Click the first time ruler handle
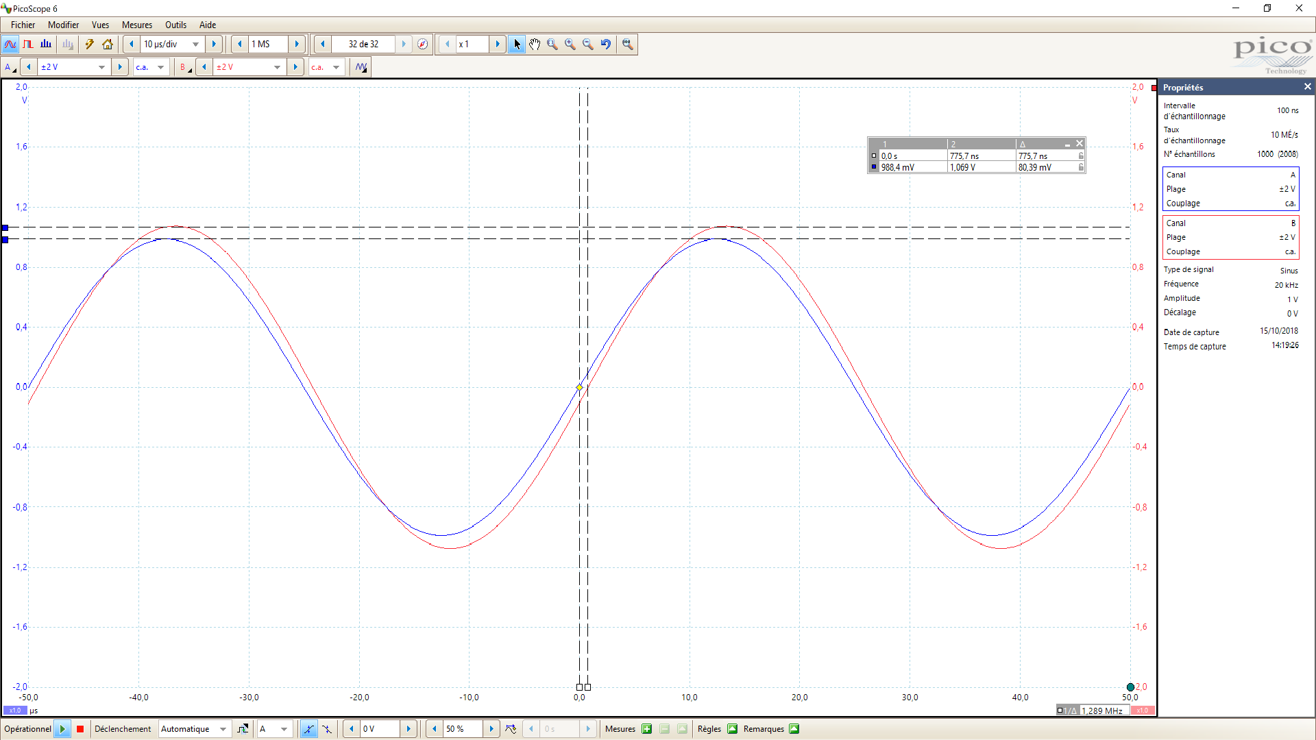This screenshot has width=1316, height=740. (580, 687)
